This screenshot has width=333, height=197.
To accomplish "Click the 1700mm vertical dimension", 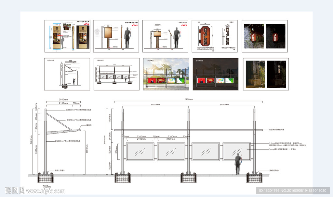I will [x=110, y=118].
